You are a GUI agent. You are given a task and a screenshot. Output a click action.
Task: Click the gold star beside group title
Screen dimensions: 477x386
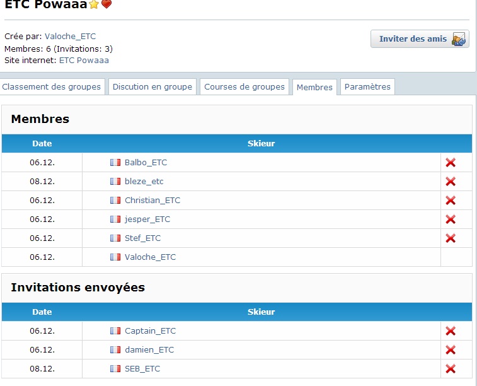95,4
